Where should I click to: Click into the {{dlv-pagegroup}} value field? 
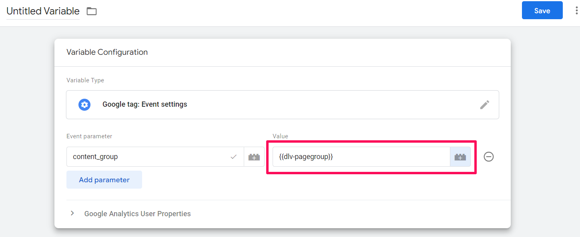coord(360,157)
